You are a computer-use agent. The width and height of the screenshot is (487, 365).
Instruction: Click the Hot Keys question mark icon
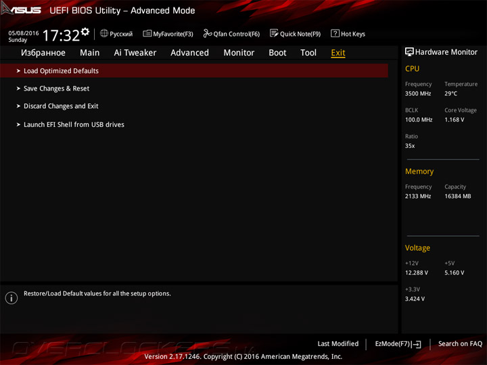tap(335, 33)
